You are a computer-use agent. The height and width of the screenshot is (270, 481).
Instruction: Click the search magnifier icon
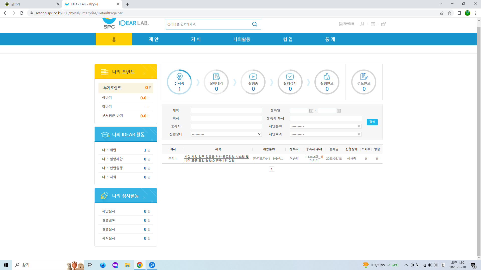click(255, 24)
